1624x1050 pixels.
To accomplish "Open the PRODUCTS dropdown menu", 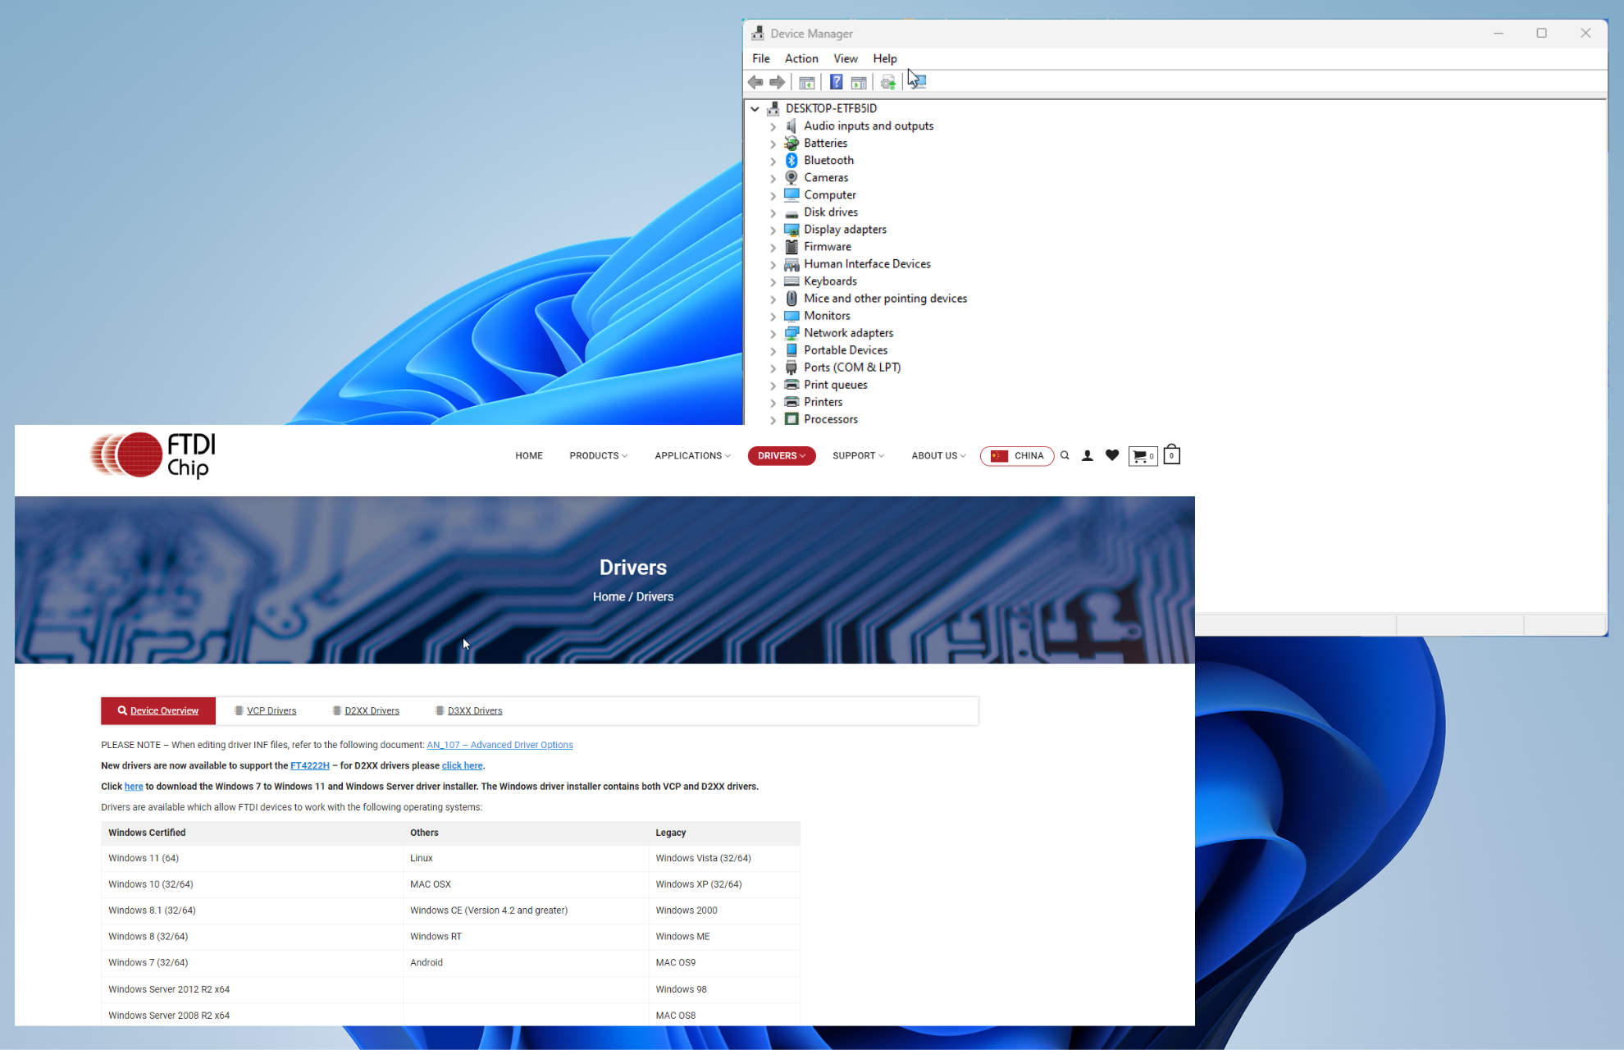I will pos(598,455).
